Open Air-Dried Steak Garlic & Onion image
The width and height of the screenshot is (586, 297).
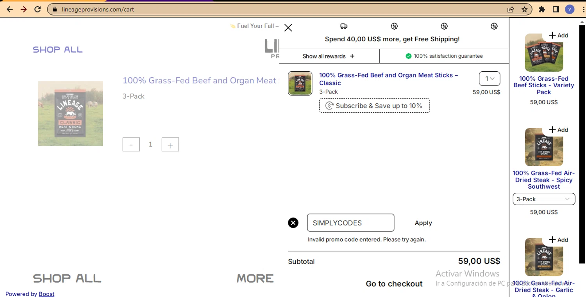544,257
